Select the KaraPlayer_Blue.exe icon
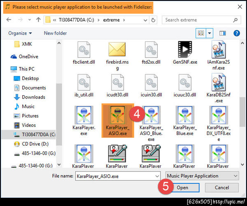Viewport: 247px width, 206px height. coord(185,115)
